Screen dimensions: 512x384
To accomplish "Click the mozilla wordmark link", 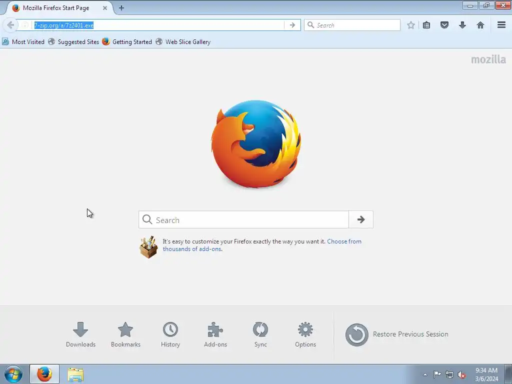I will 488,59.
